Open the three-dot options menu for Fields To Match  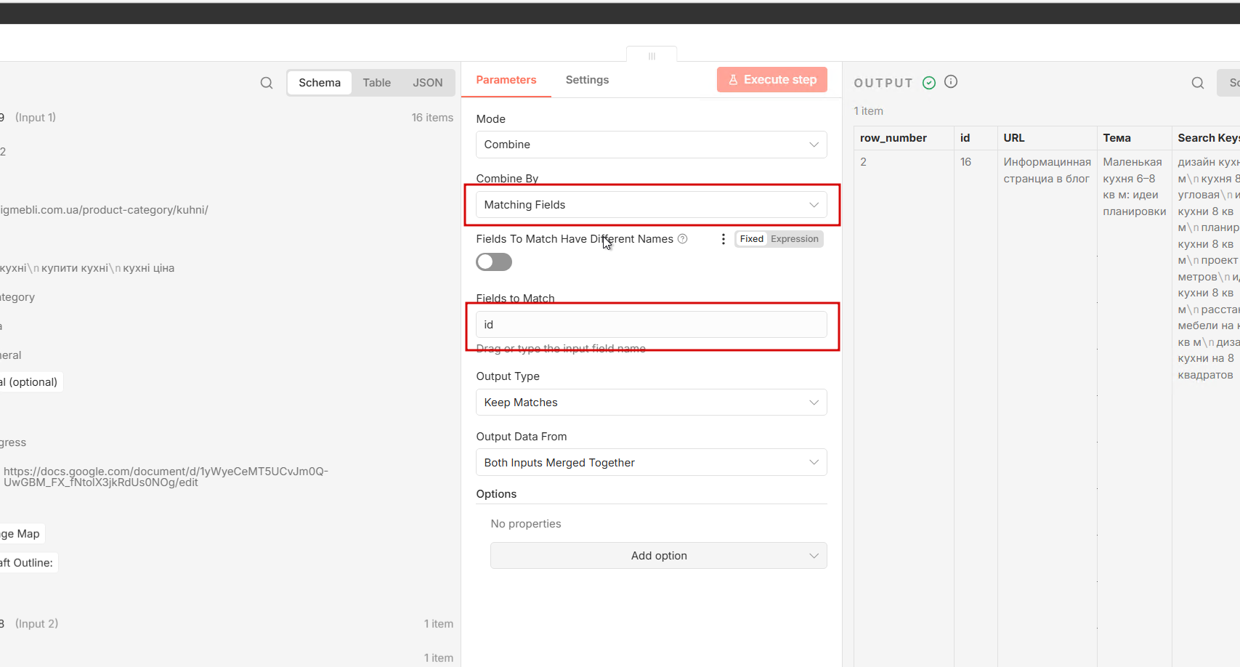[723, 239]
